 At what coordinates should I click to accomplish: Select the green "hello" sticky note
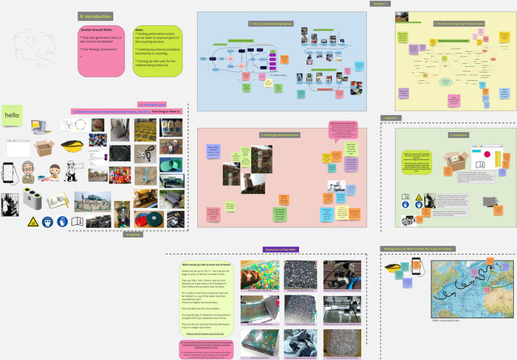(x=12, y=116)
